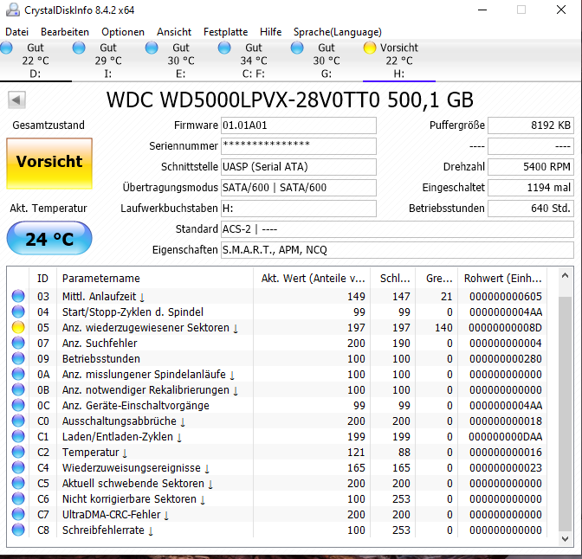
Task: Open the Sprache(Language) menu
Action: pos(338,32)
